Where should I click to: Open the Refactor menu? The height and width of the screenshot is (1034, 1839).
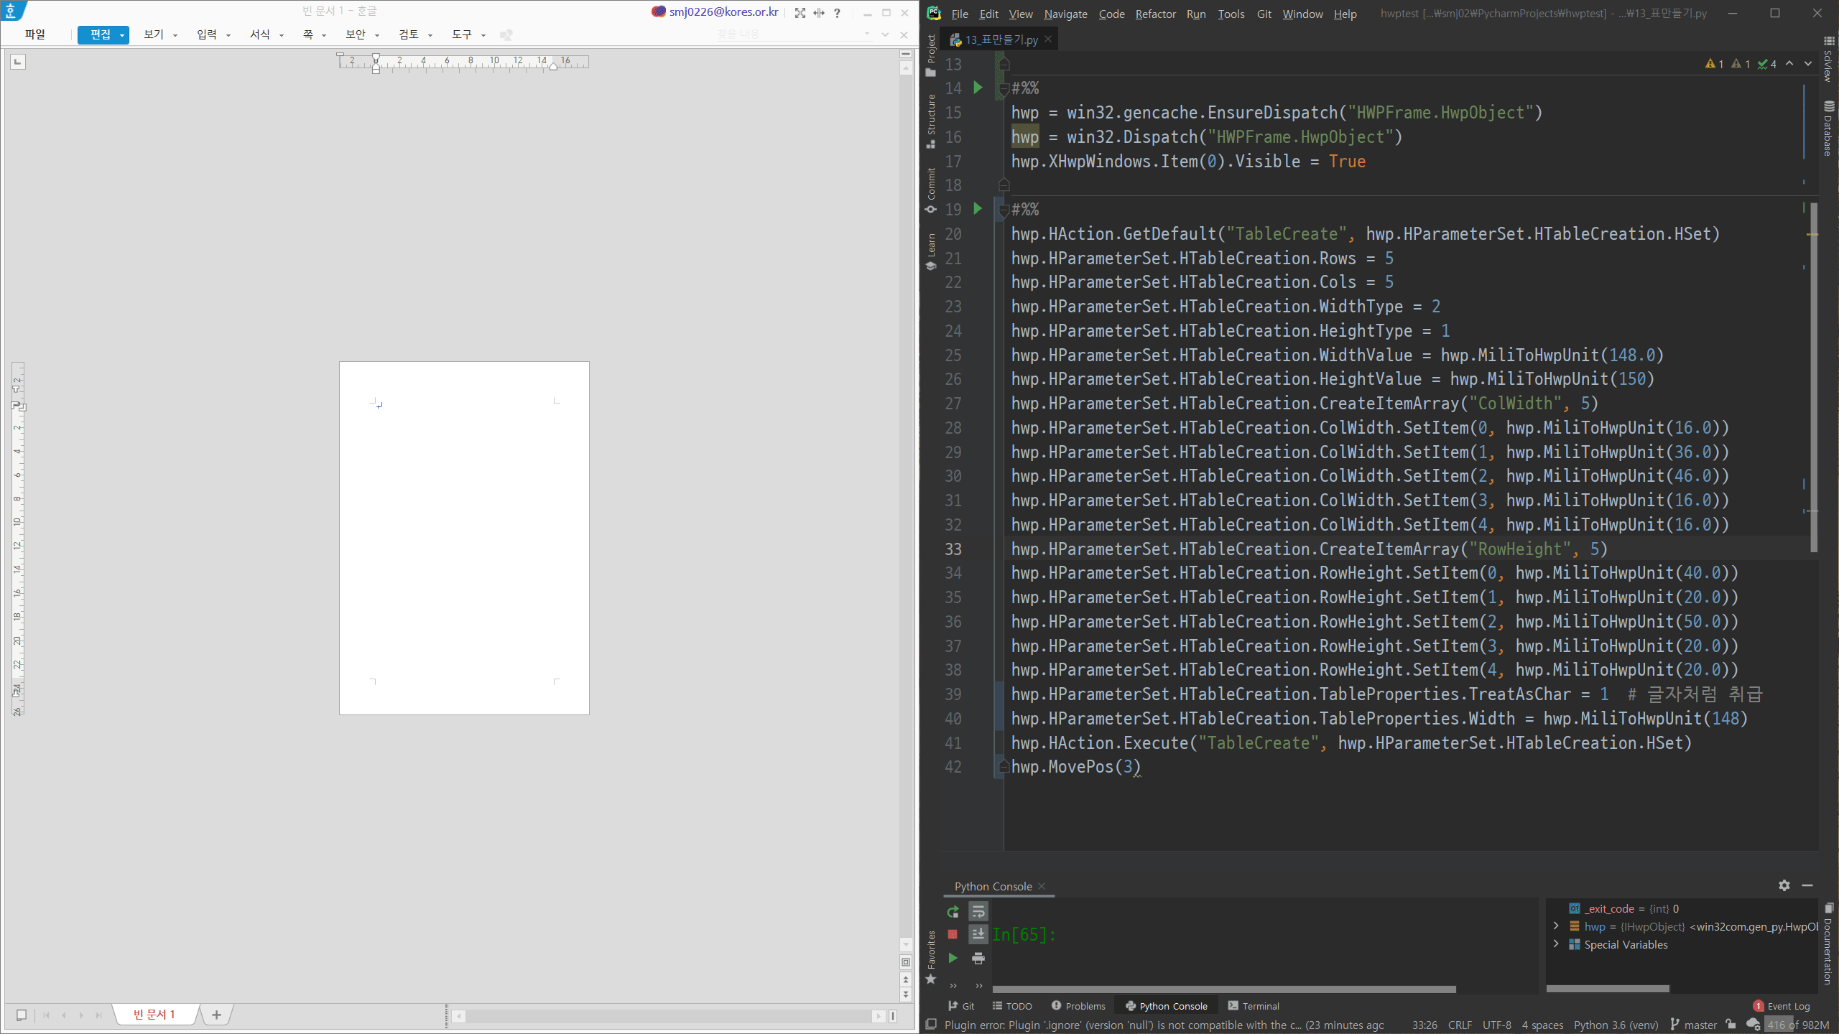click(1155, 14)
